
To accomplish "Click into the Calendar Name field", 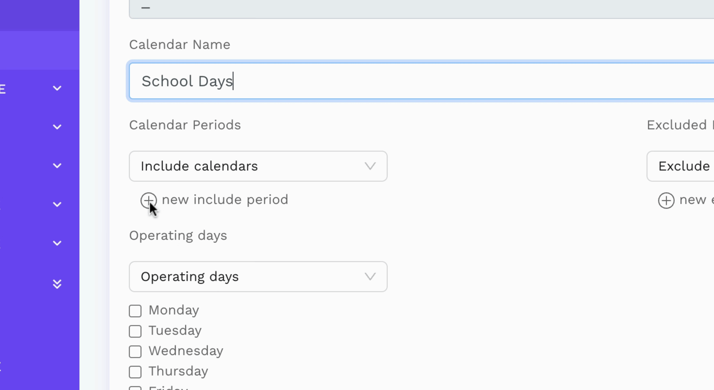I will (421, 81).
